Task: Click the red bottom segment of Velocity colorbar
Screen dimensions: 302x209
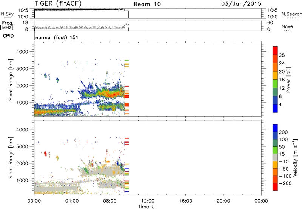Action: pyautogui.click(x=275, y=187)
